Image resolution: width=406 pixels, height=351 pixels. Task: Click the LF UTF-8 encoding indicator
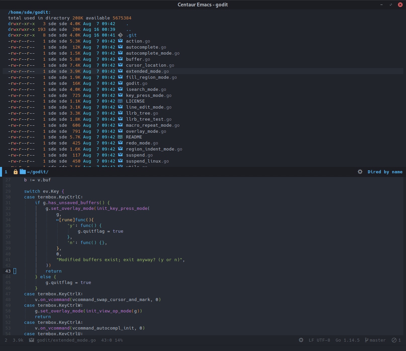(320, 340)
